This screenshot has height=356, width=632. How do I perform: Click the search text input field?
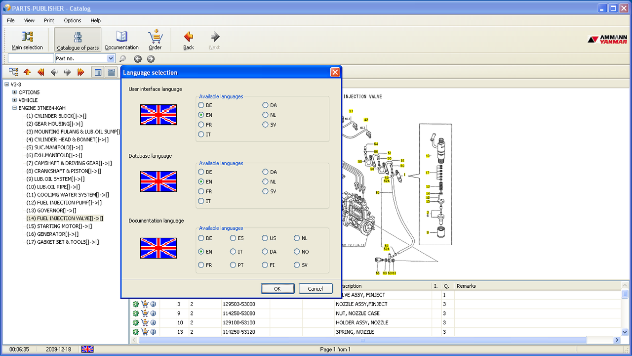coord(31,58)
